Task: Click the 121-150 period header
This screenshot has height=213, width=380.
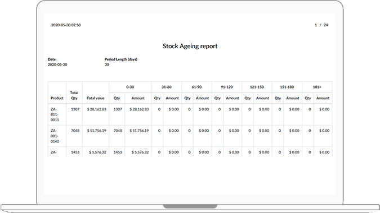Action: tap(257, 87)
